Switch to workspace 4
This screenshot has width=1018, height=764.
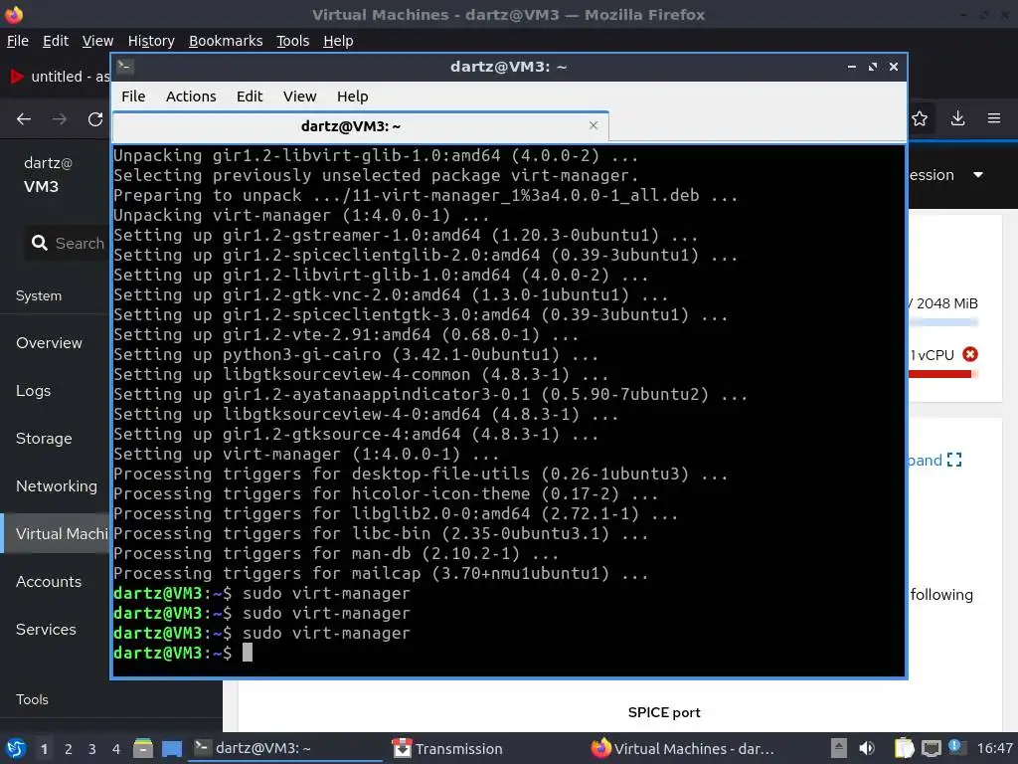click(x=116, y=749)
